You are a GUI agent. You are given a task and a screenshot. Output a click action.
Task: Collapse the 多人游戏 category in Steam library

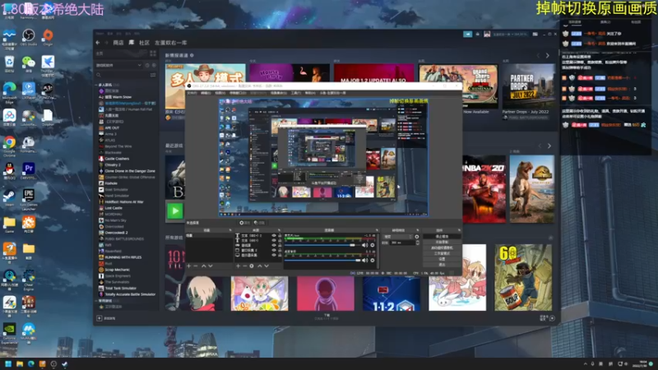click(x=95, y=86)
